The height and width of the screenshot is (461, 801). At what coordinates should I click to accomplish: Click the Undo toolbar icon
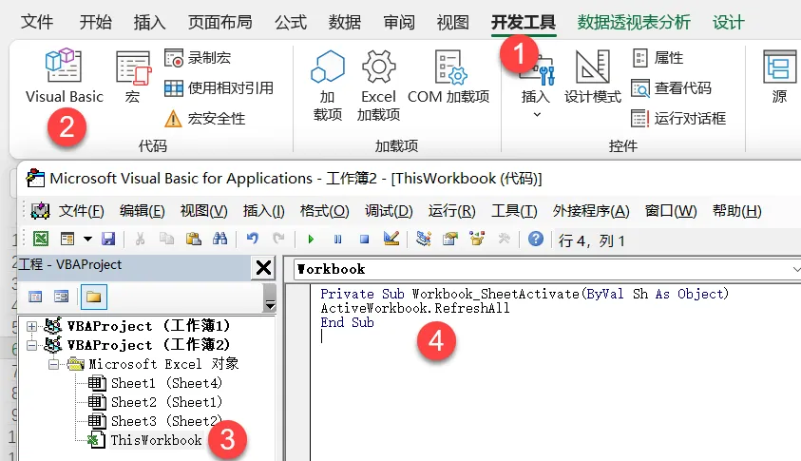(x=253, y=239)
